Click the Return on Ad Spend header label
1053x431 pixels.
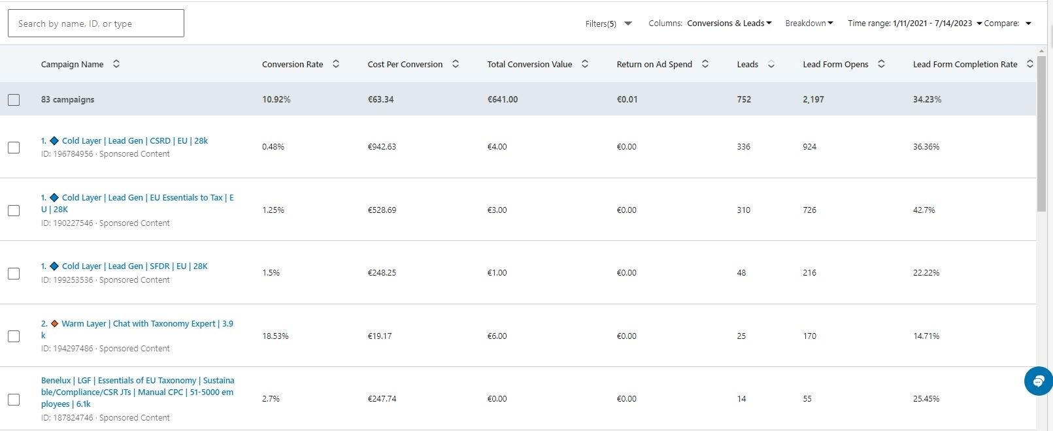coord(654,64)
